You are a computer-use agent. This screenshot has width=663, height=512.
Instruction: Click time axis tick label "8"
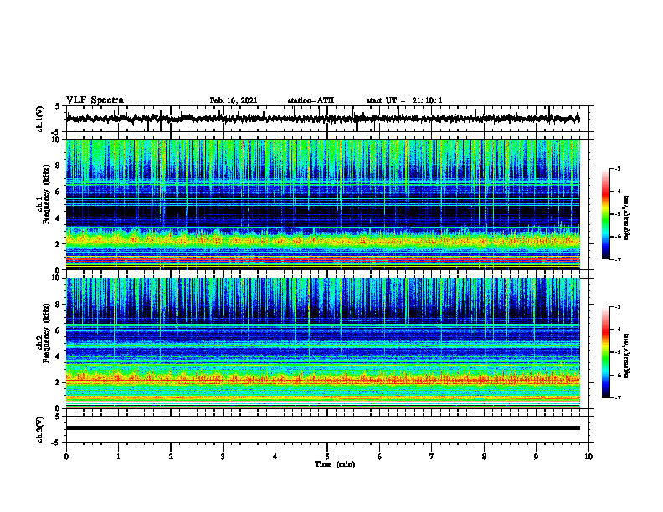[x=484, y=457]
